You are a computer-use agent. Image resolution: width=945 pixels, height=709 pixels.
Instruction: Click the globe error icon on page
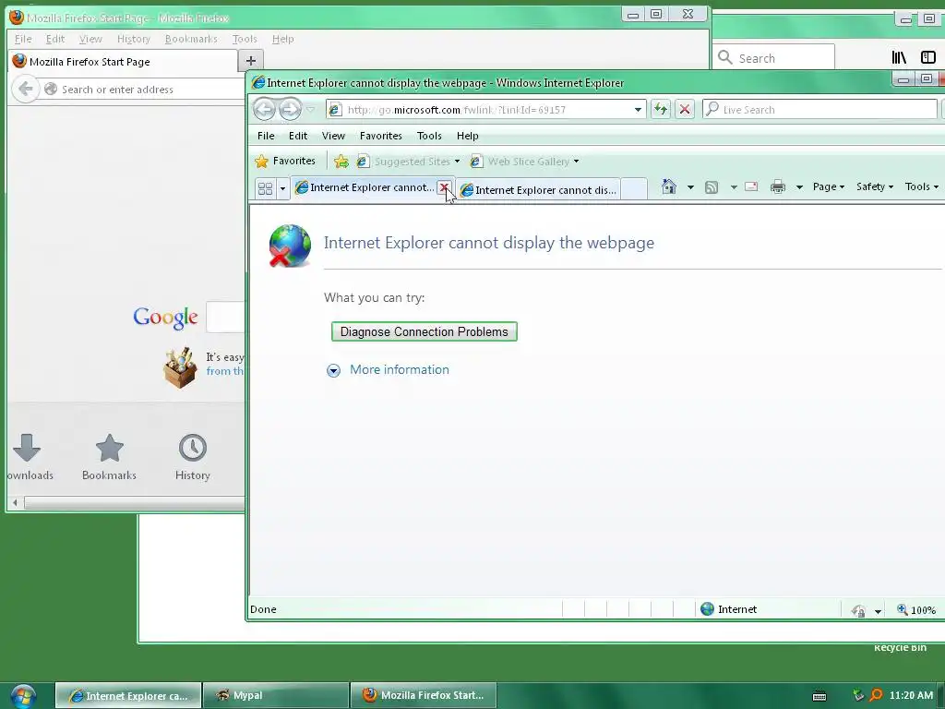290,246
